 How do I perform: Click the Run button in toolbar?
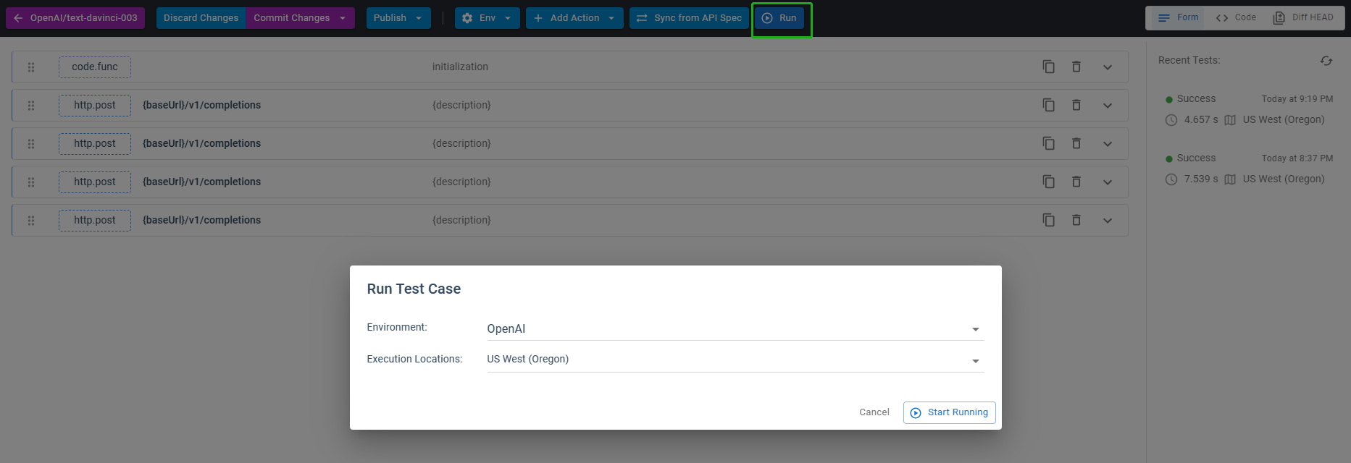[x=779, y=18]
